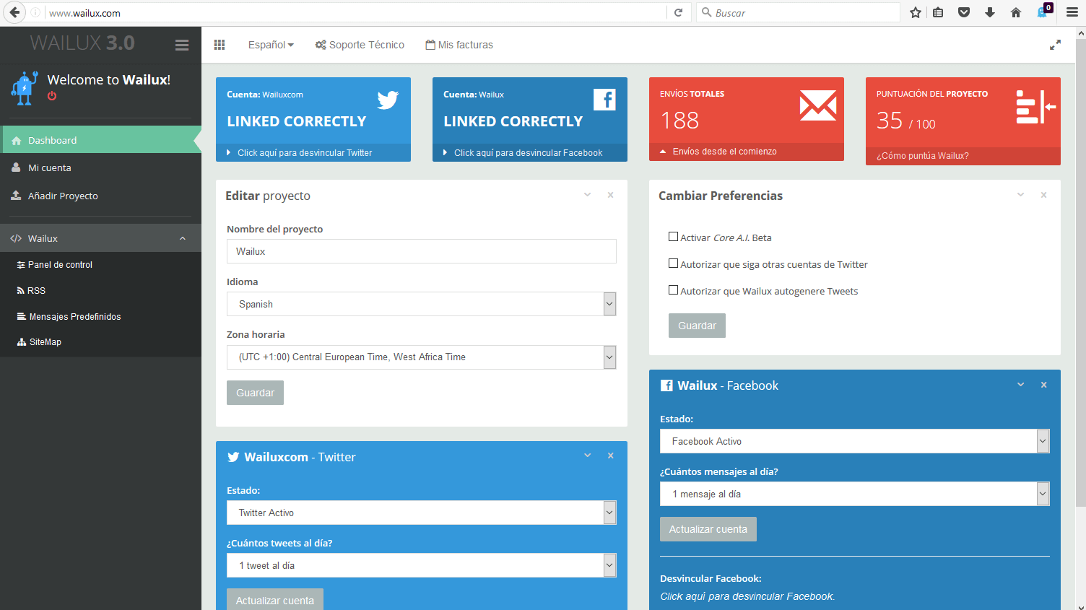The height and width of the screenshot is (610, 1086).
Task: Enable Activar Core A.I. Beta checkbox
Action: [x=673, y=237]
